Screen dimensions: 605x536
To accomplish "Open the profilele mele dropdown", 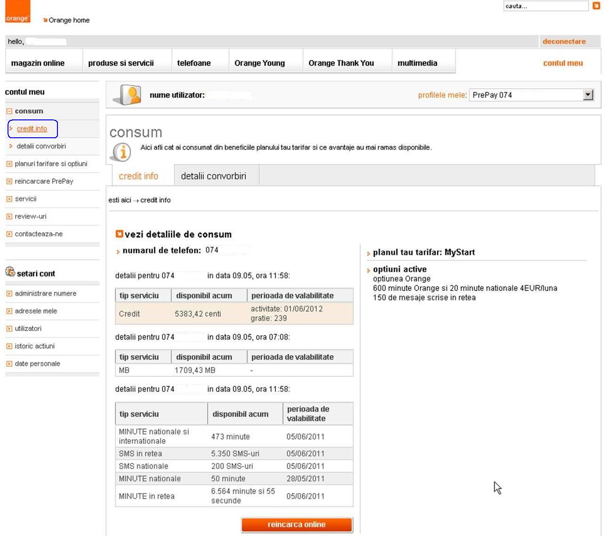I will point(531,95).
